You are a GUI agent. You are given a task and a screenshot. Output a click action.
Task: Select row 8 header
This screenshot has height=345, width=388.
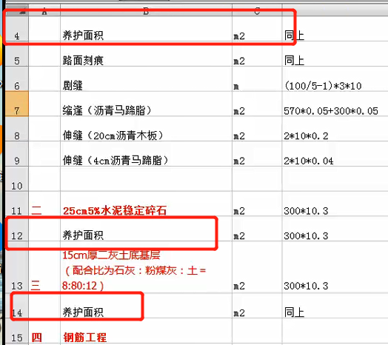[16, 129]
